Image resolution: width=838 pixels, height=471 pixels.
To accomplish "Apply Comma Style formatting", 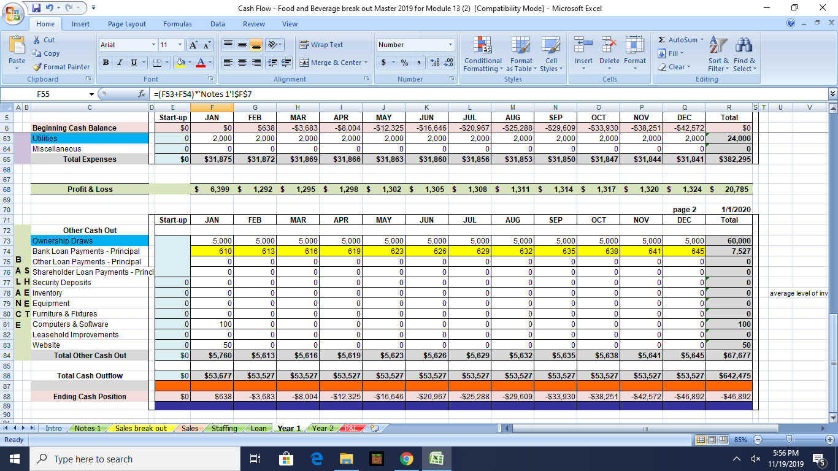I will (x=418, y=63).
